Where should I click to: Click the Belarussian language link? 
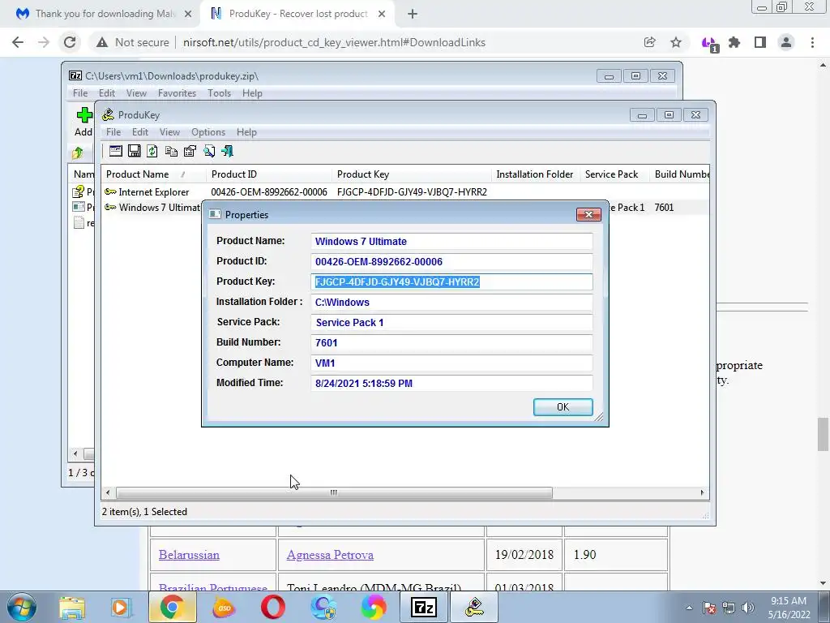189,555
